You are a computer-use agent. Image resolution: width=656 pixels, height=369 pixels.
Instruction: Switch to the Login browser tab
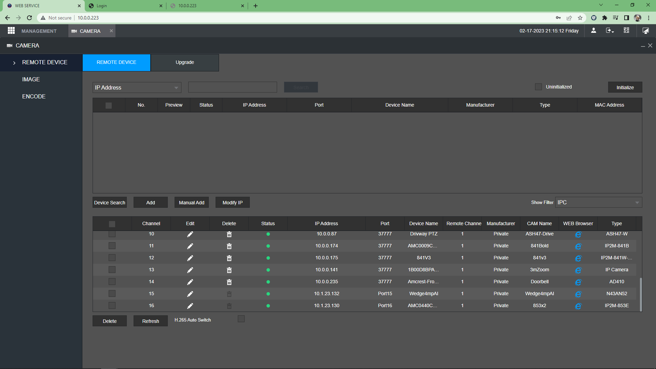click(x=125, y=5)
